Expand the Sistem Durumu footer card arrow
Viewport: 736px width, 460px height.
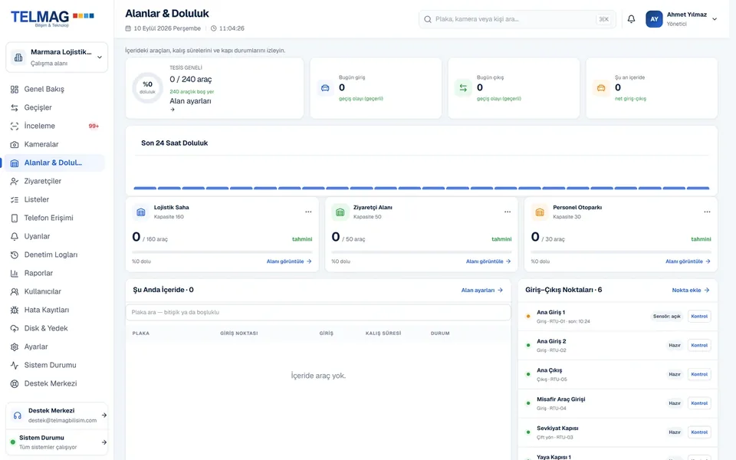tap(103, 442)
